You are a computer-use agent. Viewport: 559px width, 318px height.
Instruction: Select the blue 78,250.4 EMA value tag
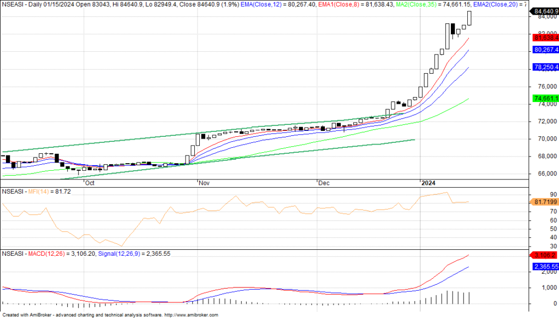point(545,67)
